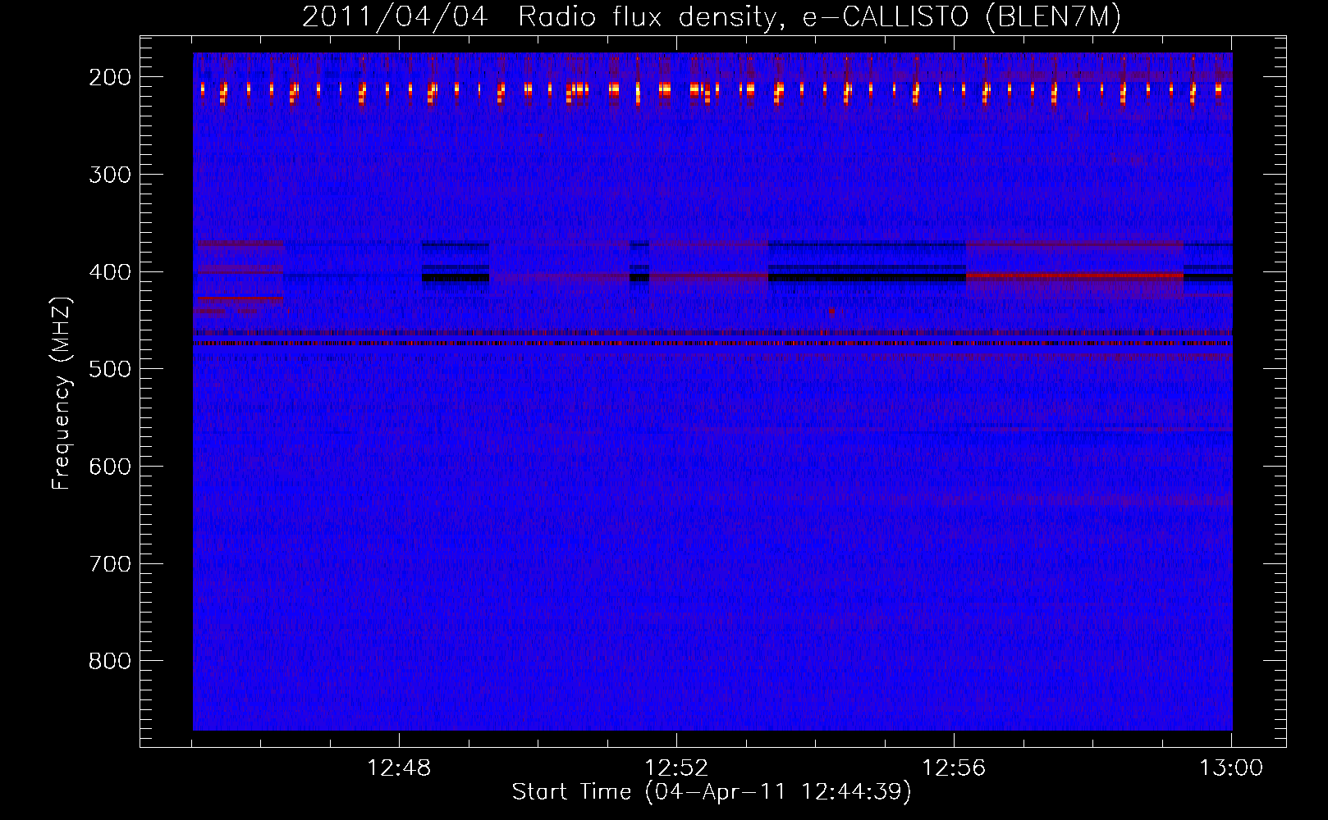Image resolution: width=1328 pixels, height=820 pixels.
Task: Click the long black band near 12:54
Action: coord(867,278)
